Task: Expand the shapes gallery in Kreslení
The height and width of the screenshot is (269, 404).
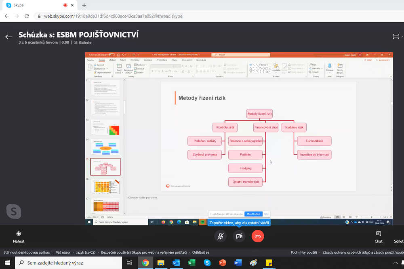Action: click(270, 72)
